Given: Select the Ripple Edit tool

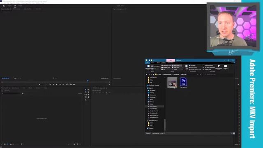Looking at the screenshot, I should [x=85, y=92].
